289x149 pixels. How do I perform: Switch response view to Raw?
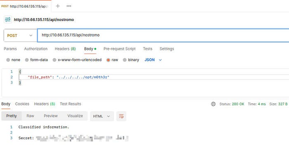(x=30, y=116)
